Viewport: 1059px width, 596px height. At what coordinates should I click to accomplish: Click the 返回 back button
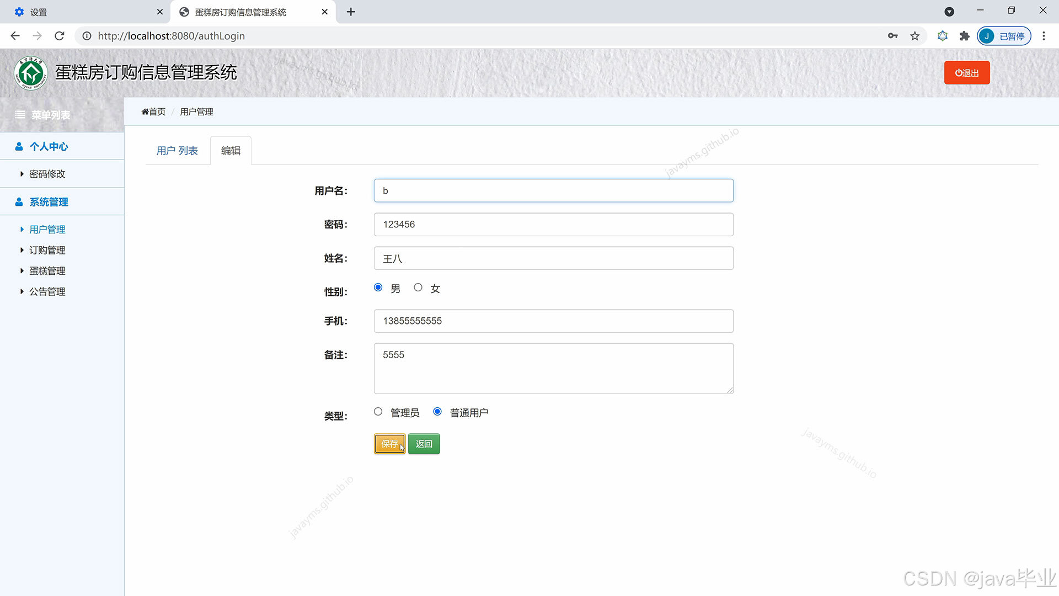(x=424, y=444)
